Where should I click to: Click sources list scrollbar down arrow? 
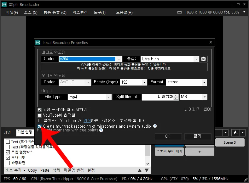(x=148, y=164)
